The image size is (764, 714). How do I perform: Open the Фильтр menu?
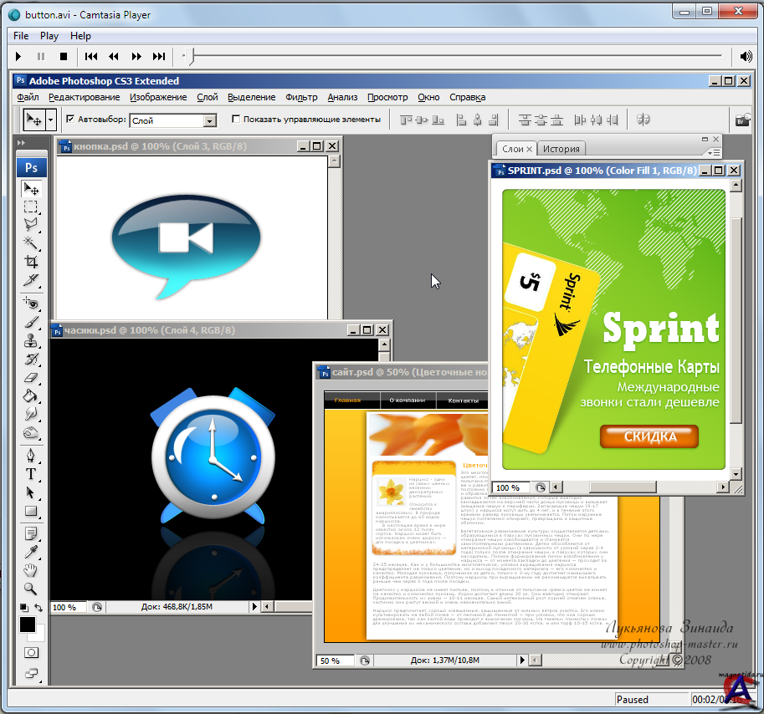coord(301,97)
